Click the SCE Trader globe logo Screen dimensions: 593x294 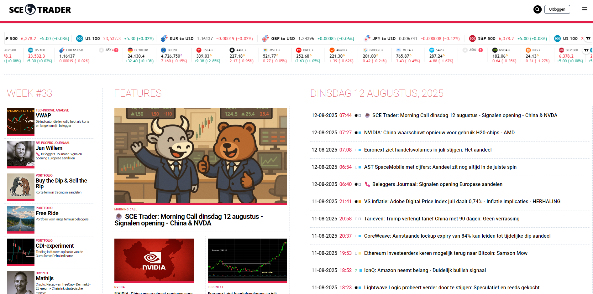click(30, 9)
